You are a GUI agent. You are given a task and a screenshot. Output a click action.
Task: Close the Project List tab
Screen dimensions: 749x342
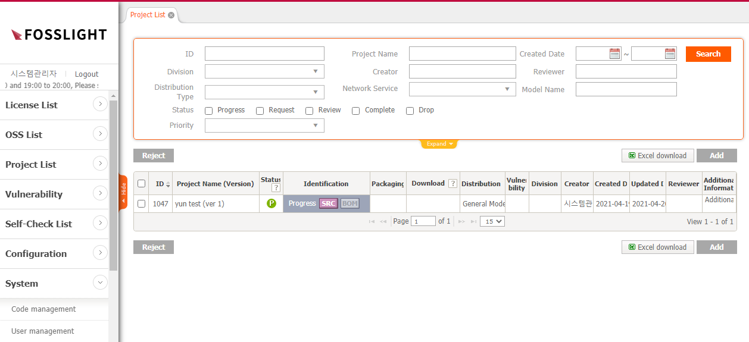coord(171,15)
